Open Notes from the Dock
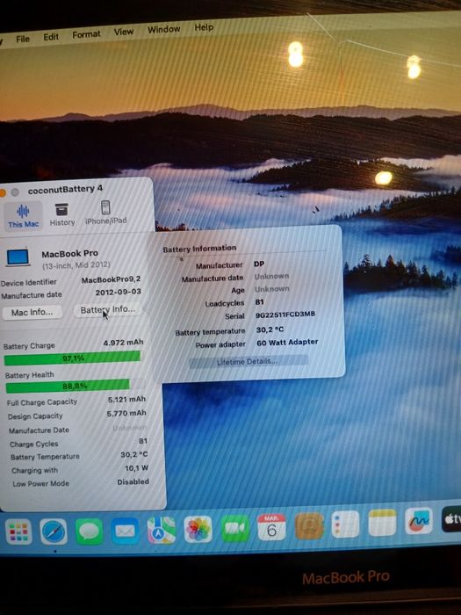461x615 pixels. tap(383, 523)
